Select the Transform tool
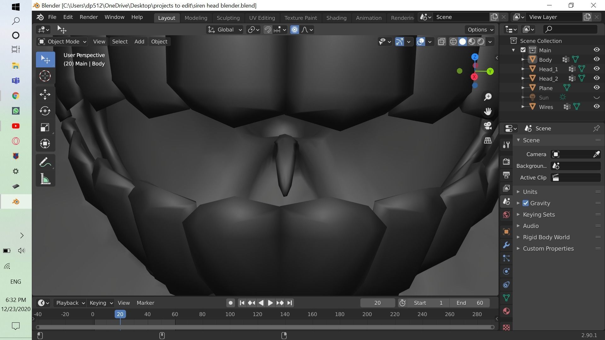This screenshot has height=340, width=605. tap(45, 144)
